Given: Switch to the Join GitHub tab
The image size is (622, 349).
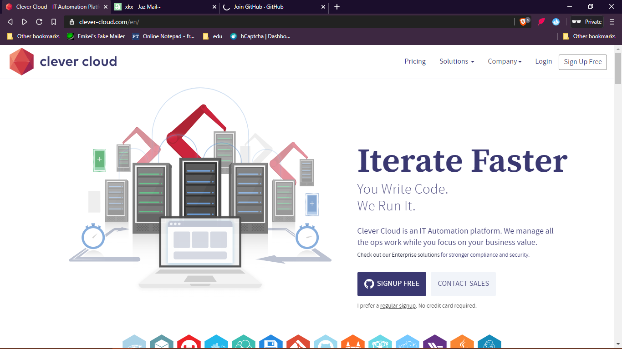Looking at the screenshot, I should click(x=273, y=7).
